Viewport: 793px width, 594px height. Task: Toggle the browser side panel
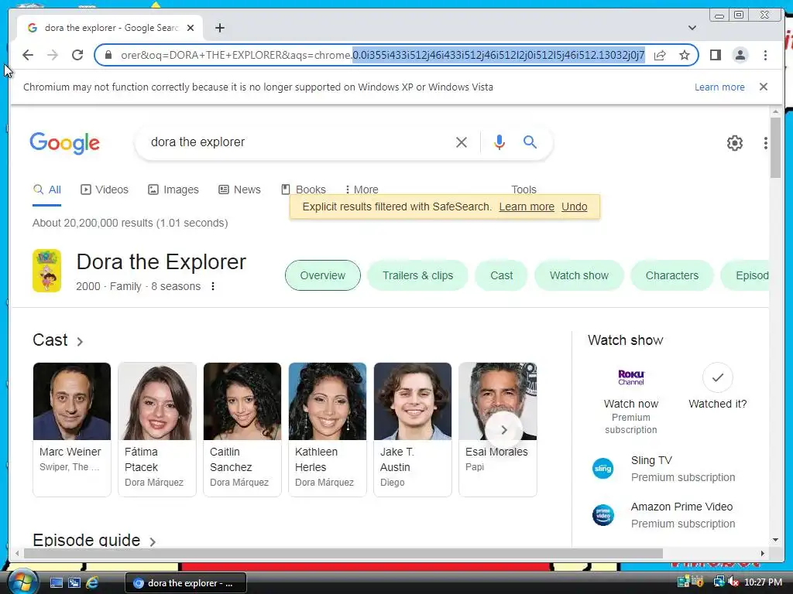[715, 55]
